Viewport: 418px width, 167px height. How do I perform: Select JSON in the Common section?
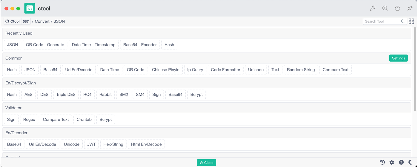30,69
